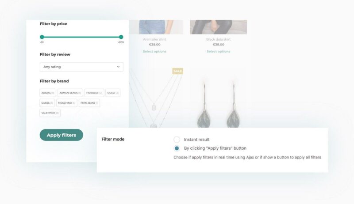Filter by the GUCCI brand tag
This screenshot has width=354, height=204.
click(x=113, y=93)
